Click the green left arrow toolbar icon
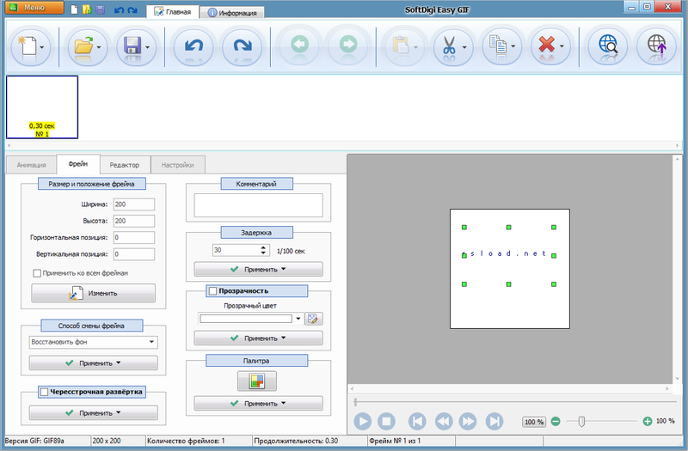Image resolution: width=688 pixels, height=451 pixels. 299,46
